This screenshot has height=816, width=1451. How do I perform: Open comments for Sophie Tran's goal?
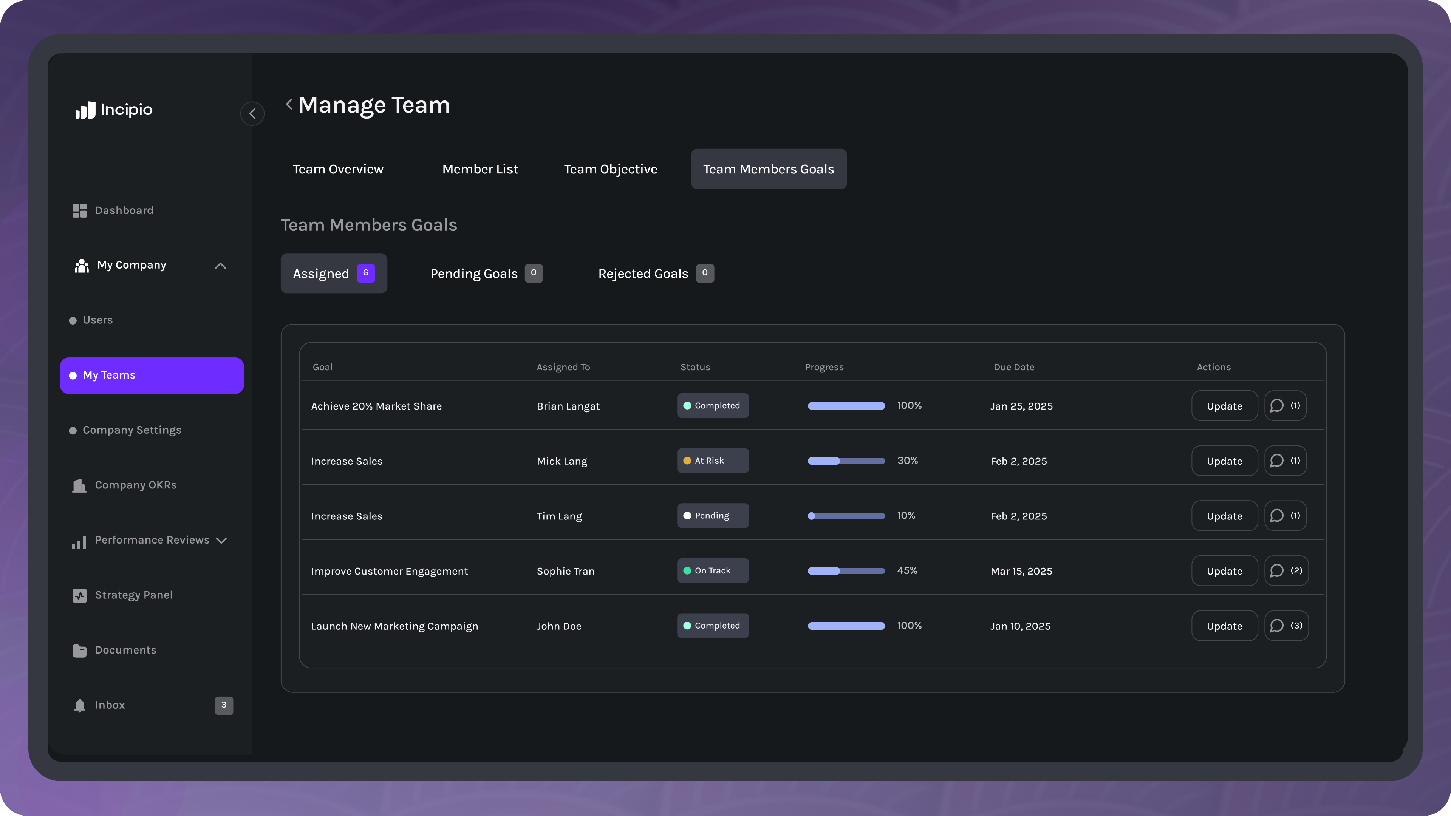coord(1286,570)
